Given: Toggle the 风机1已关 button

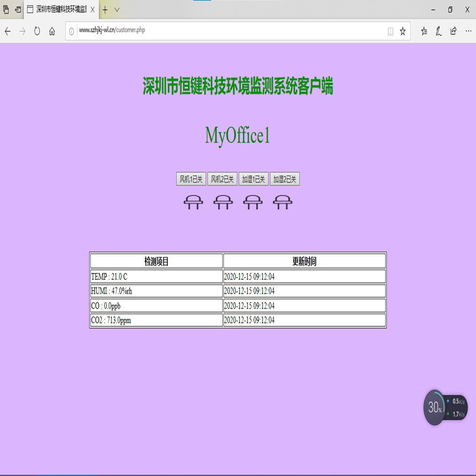Looking at the screenshot, I should click(191, 179).
